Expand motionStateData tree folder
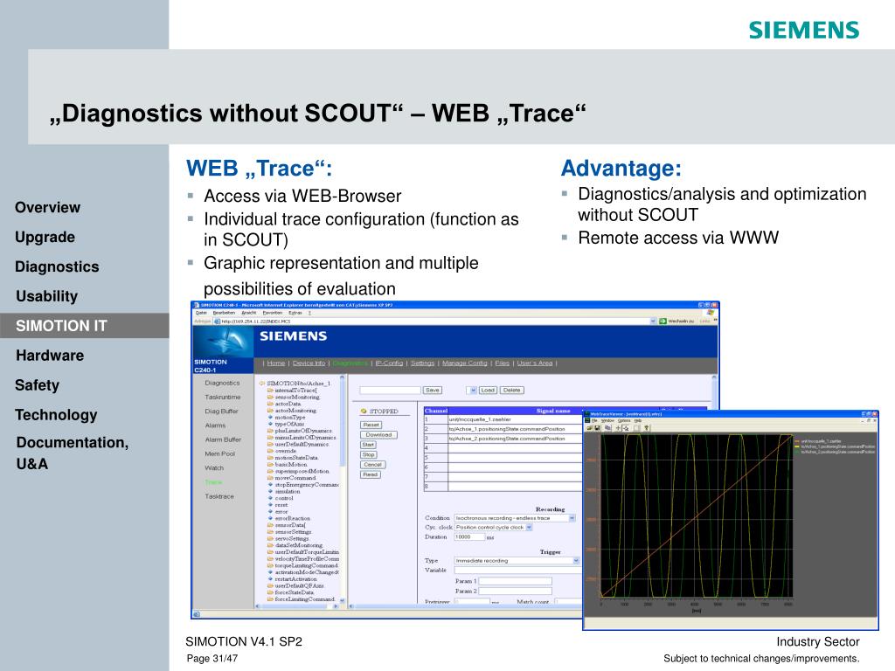895x671 pixels. click(x=271, y=458)
